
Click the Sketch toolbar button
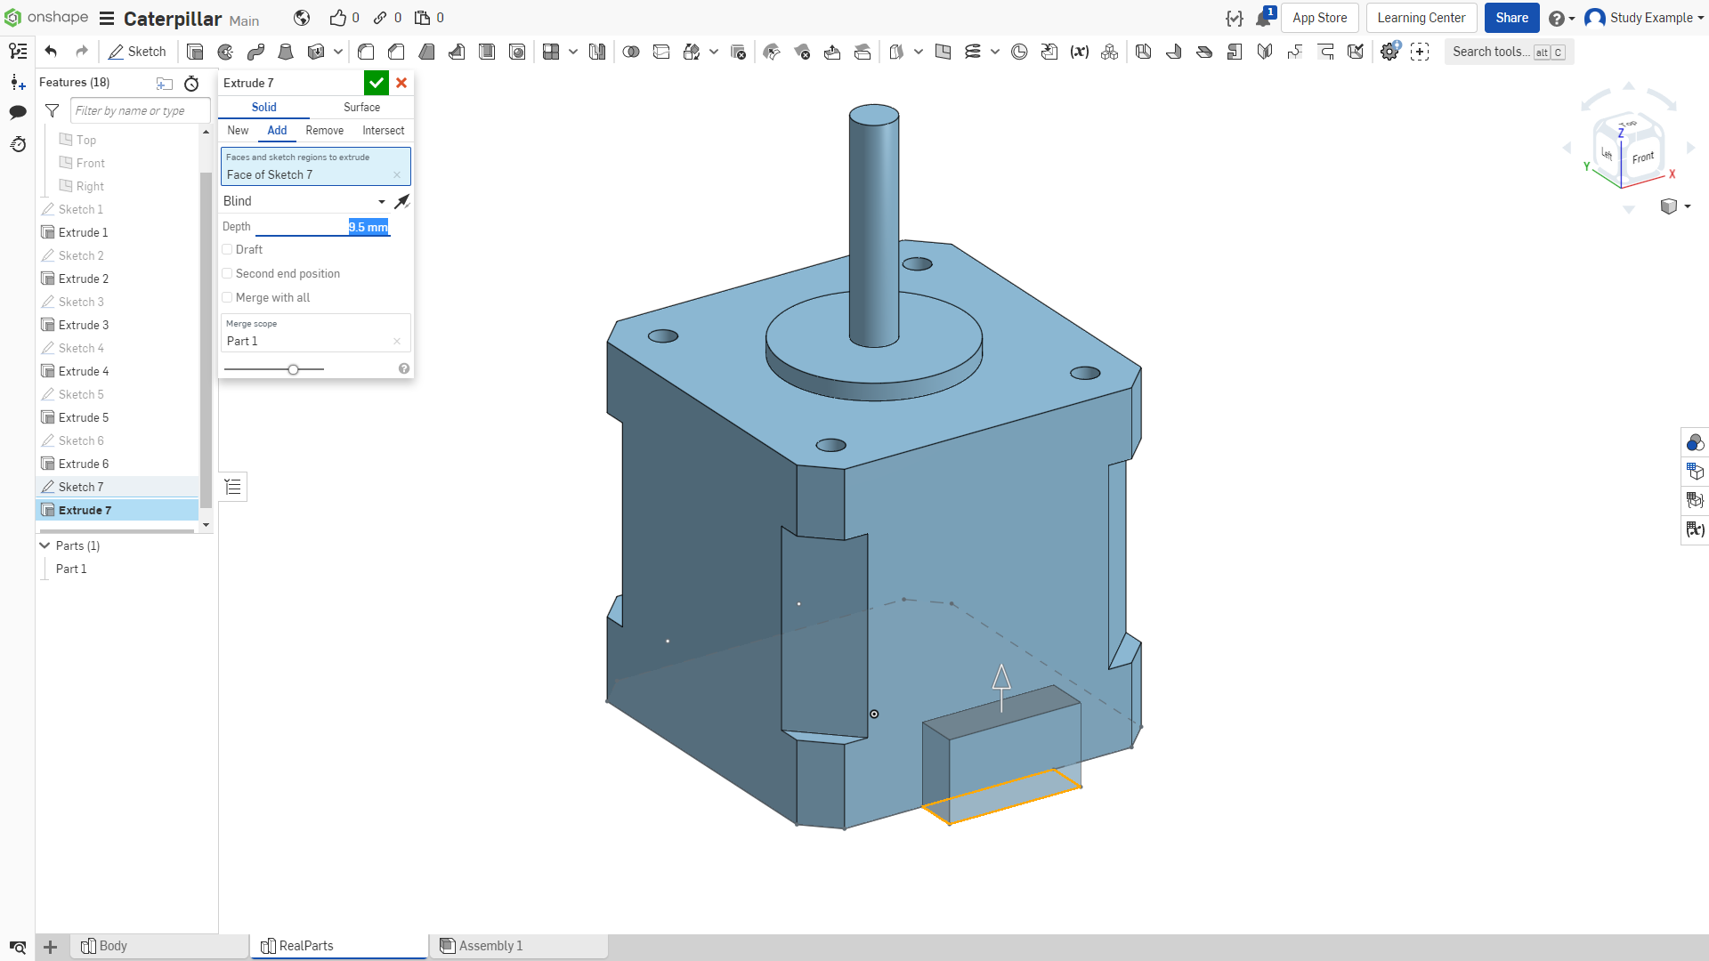point(137,52)
